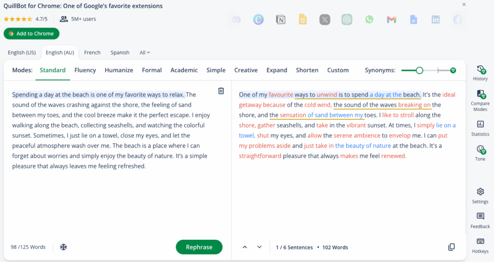
Task: Click the Gmail app icon
Action: click(x=391, y=20)
